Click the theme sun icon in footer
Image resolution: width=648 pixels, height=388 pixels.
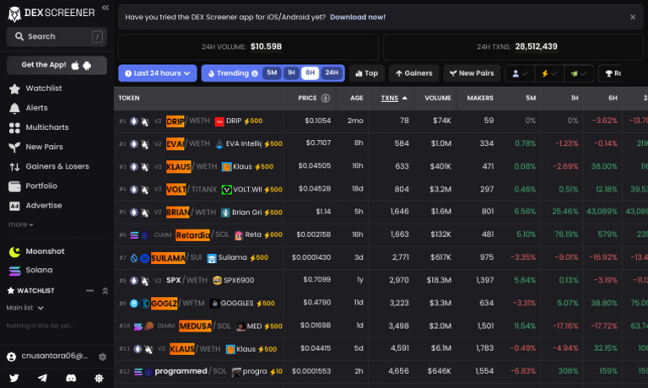click(99, 378)
